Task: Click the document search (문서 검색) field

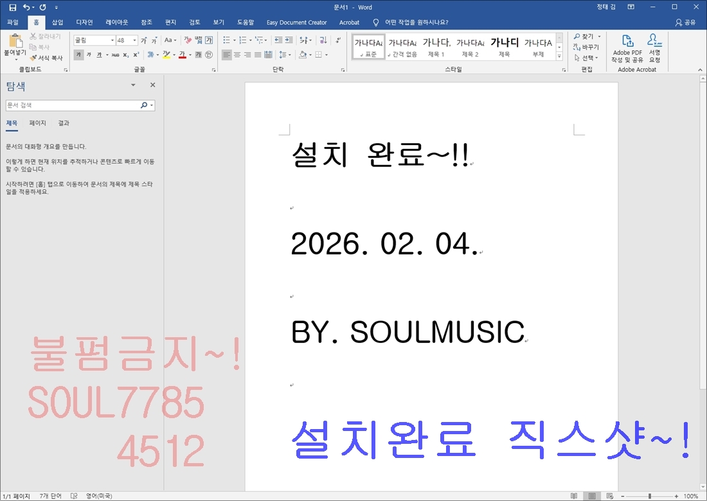Action: [x=72, y=105]
